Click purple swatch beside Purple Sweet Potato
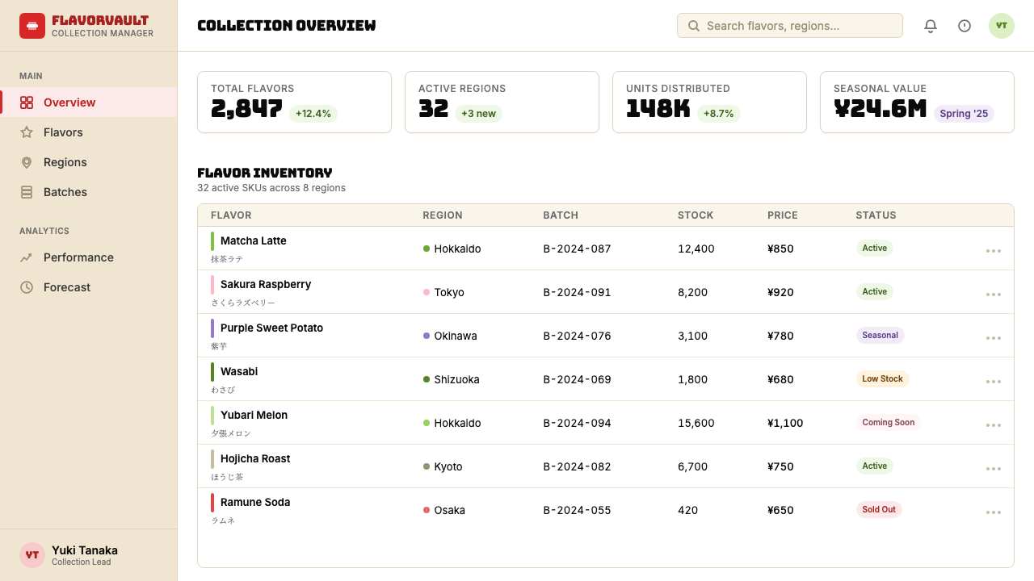 [x=212, y=328]
